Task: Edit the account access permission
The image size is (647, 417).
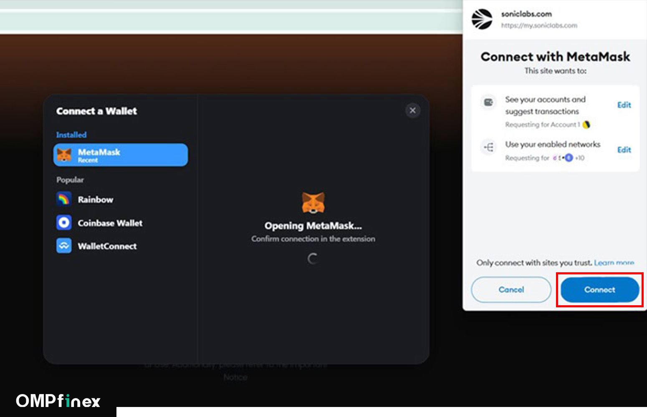Action: click(624, 105)
